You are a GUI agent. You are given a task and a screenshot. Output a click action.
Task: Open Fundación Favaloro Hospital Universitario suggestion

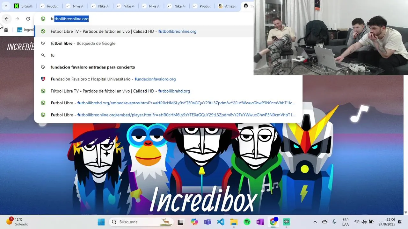pyautogui.click(x=168, y=79)
